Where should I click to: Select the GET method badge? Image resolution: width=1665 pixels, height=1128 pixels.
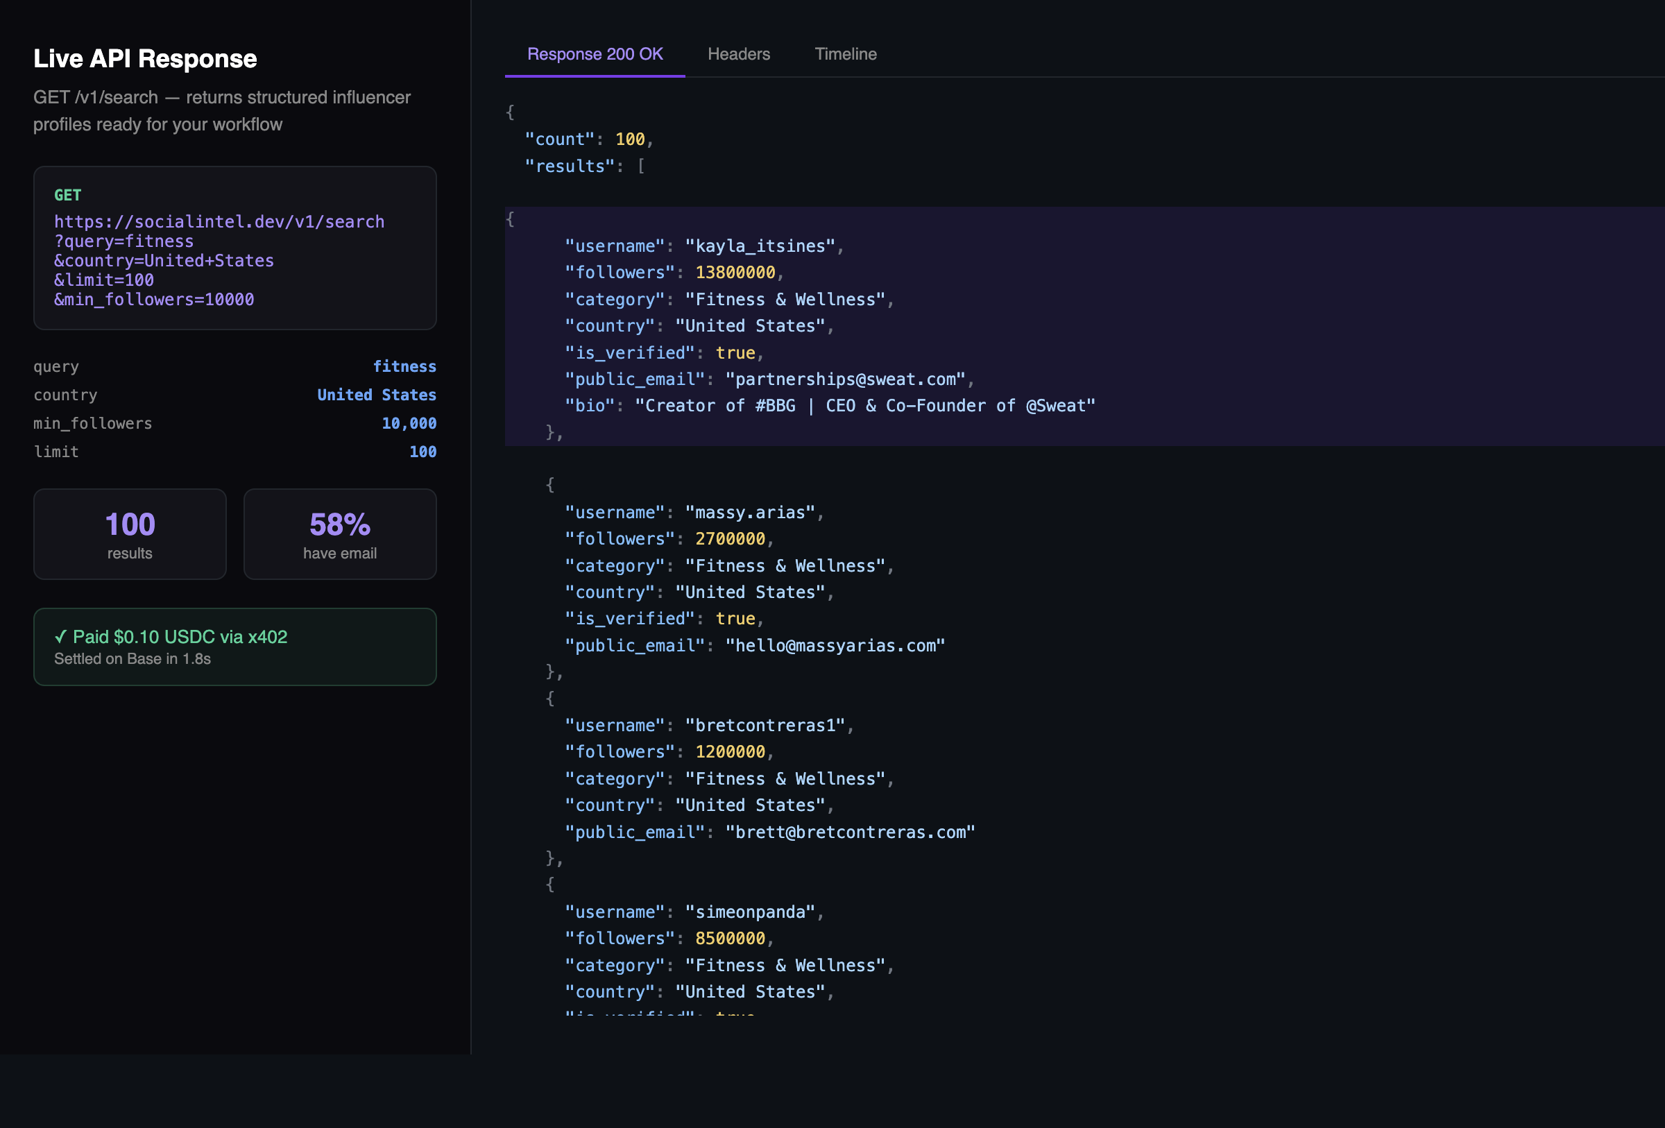tap(67, 194)
